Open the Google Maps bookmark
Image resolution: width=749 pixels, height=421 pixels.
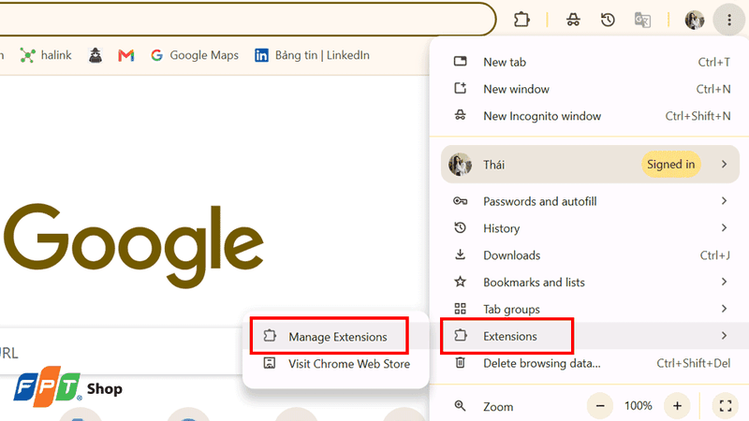pos(195,55)
